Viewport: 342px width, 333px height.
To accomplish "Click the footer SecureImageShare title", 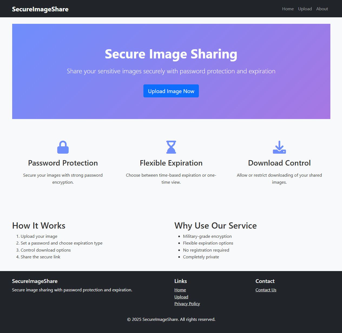I will tap(35, 281).
